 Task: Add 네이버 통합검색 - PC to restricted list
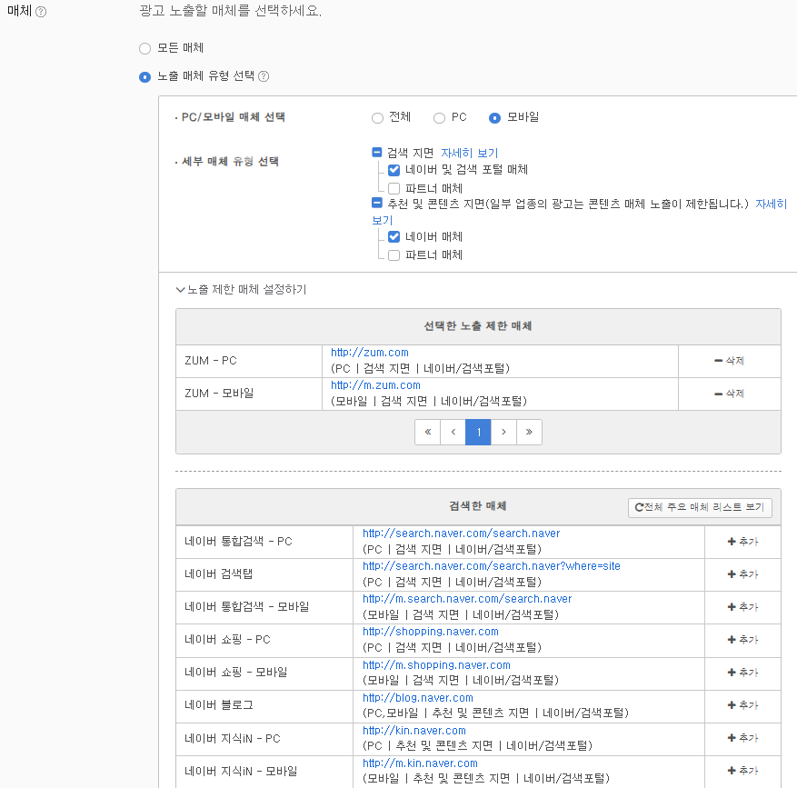pos(742,542)
